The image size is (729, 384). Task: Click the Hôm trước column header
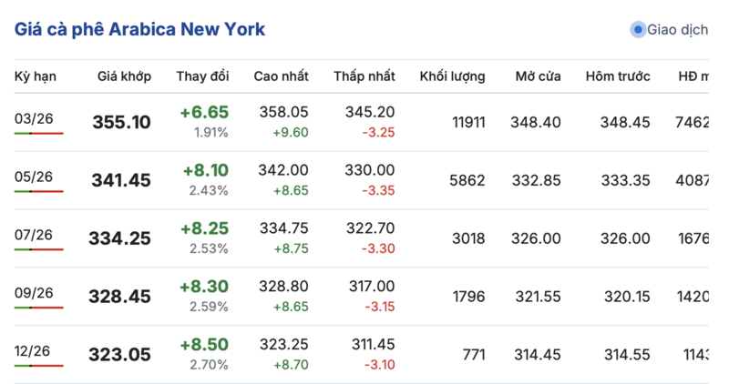618,76
